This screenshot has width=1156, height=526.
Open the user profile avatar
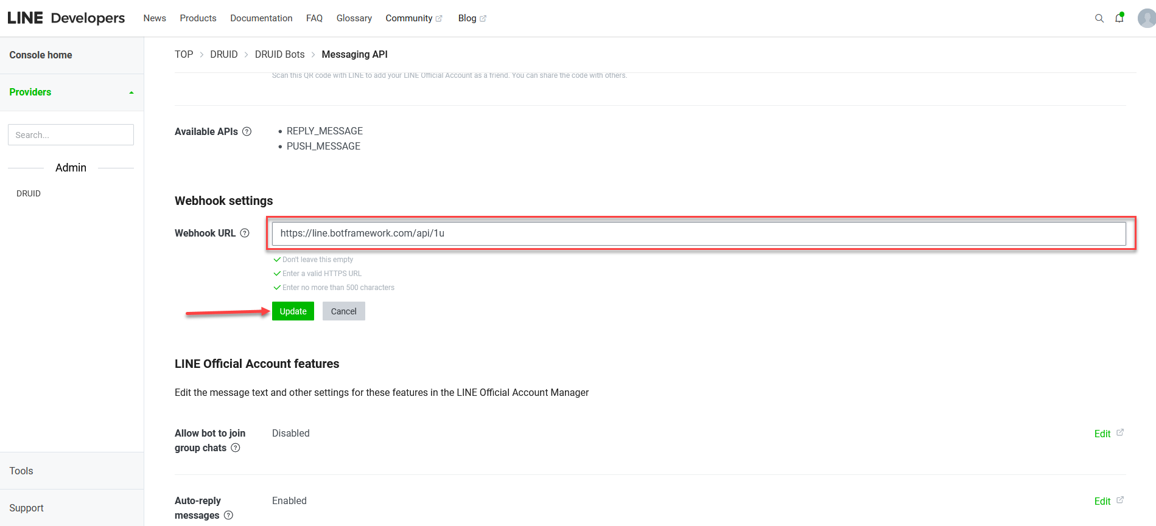(1146, 18)
